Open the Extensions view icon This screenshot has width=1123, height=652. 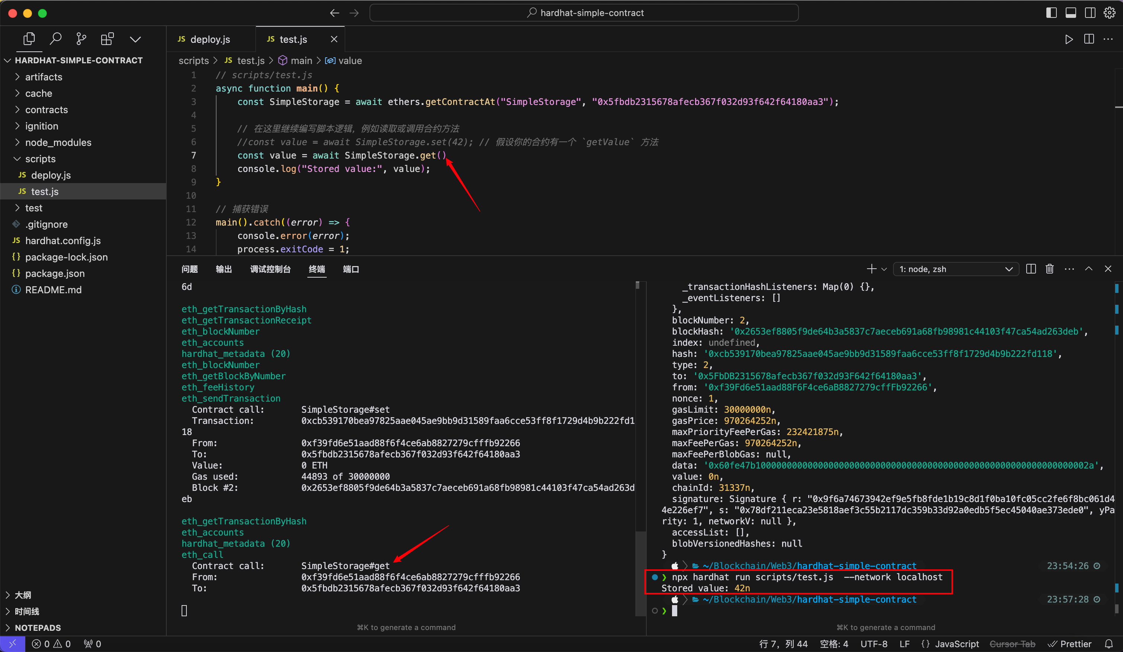pos(108,39)
